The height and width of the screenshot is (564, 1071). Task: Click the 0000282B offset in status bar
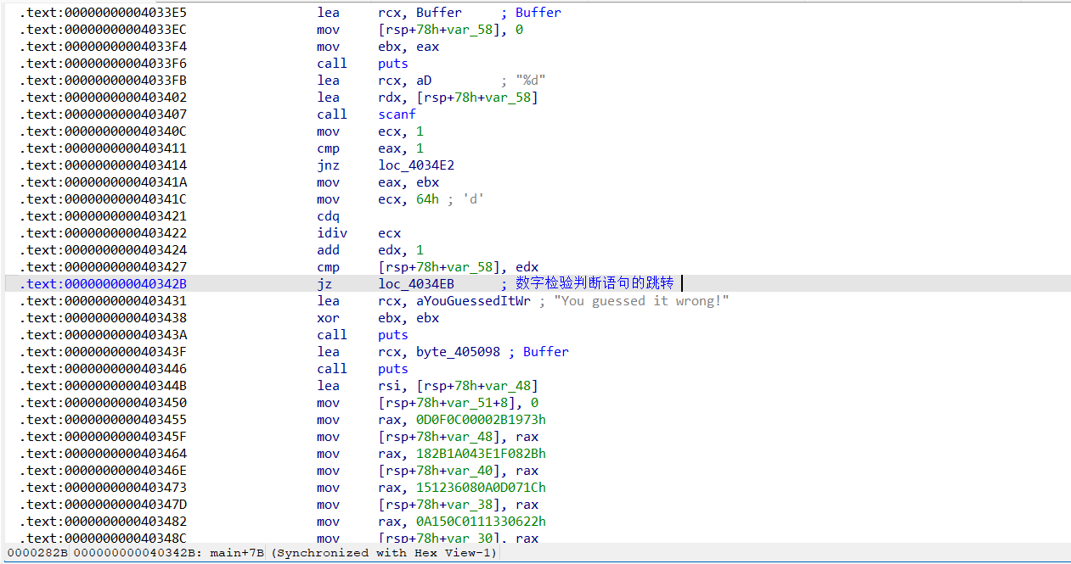pos(37,553)
